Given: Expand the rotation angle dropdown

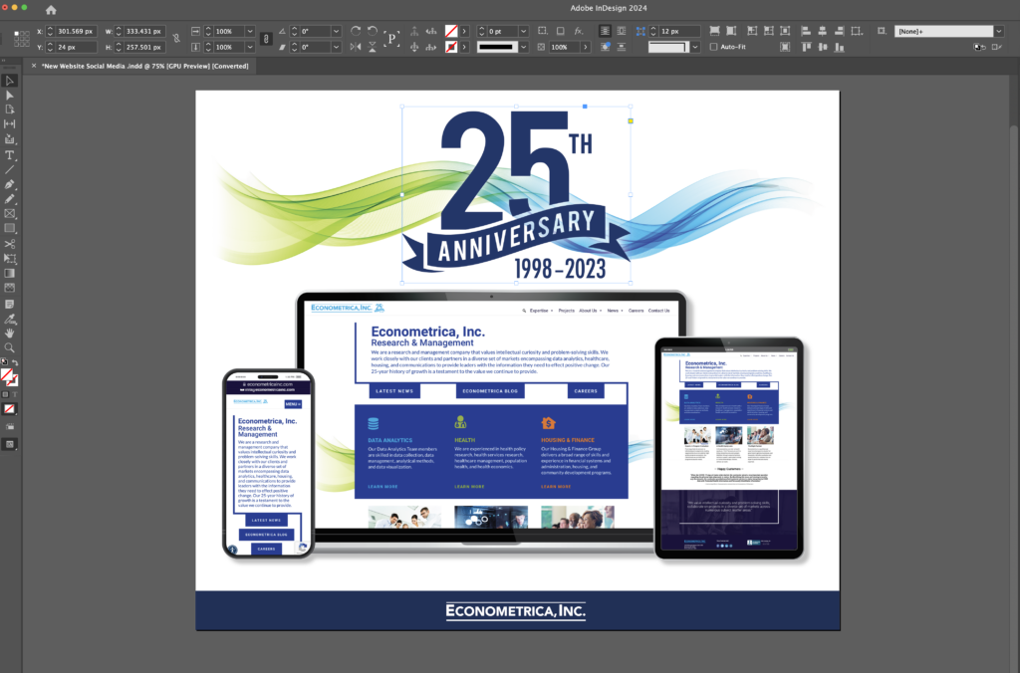Looking at the screenshot, I should point(336,31).
